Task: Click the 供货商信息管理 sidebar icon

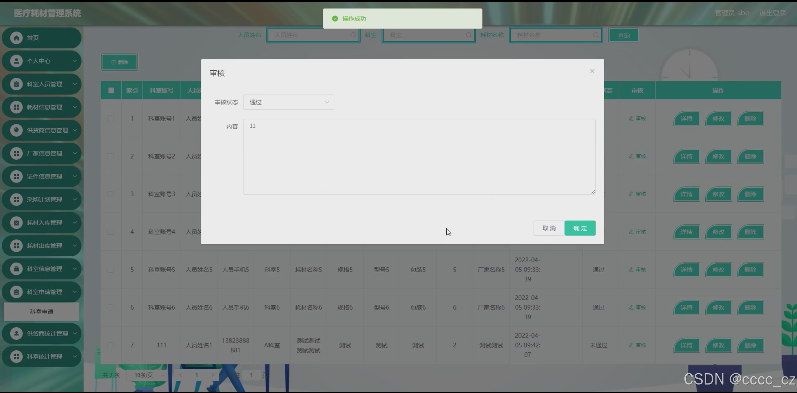Action: pos(16,130)
